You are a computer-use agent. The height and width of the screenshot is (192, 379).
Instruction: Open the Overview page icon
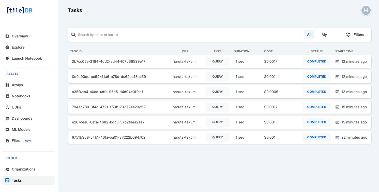click(x=7, y=36)
